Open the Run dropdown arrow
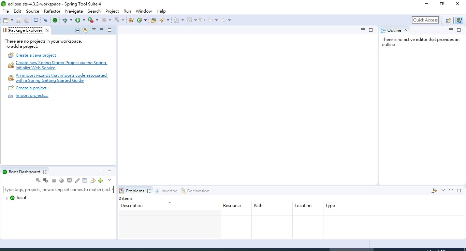The image size is (466, 251). tap(84, 20)
